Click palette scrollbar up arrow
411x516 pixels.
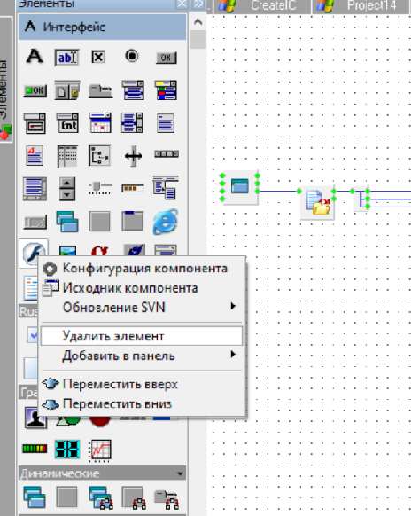click(x=198, y=22)
